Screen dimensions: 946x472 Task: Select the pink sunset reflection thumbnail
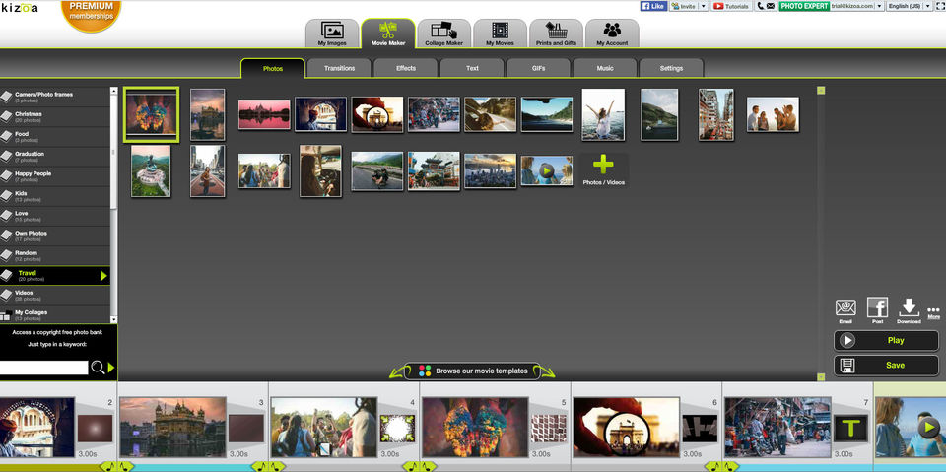[264, 114]
